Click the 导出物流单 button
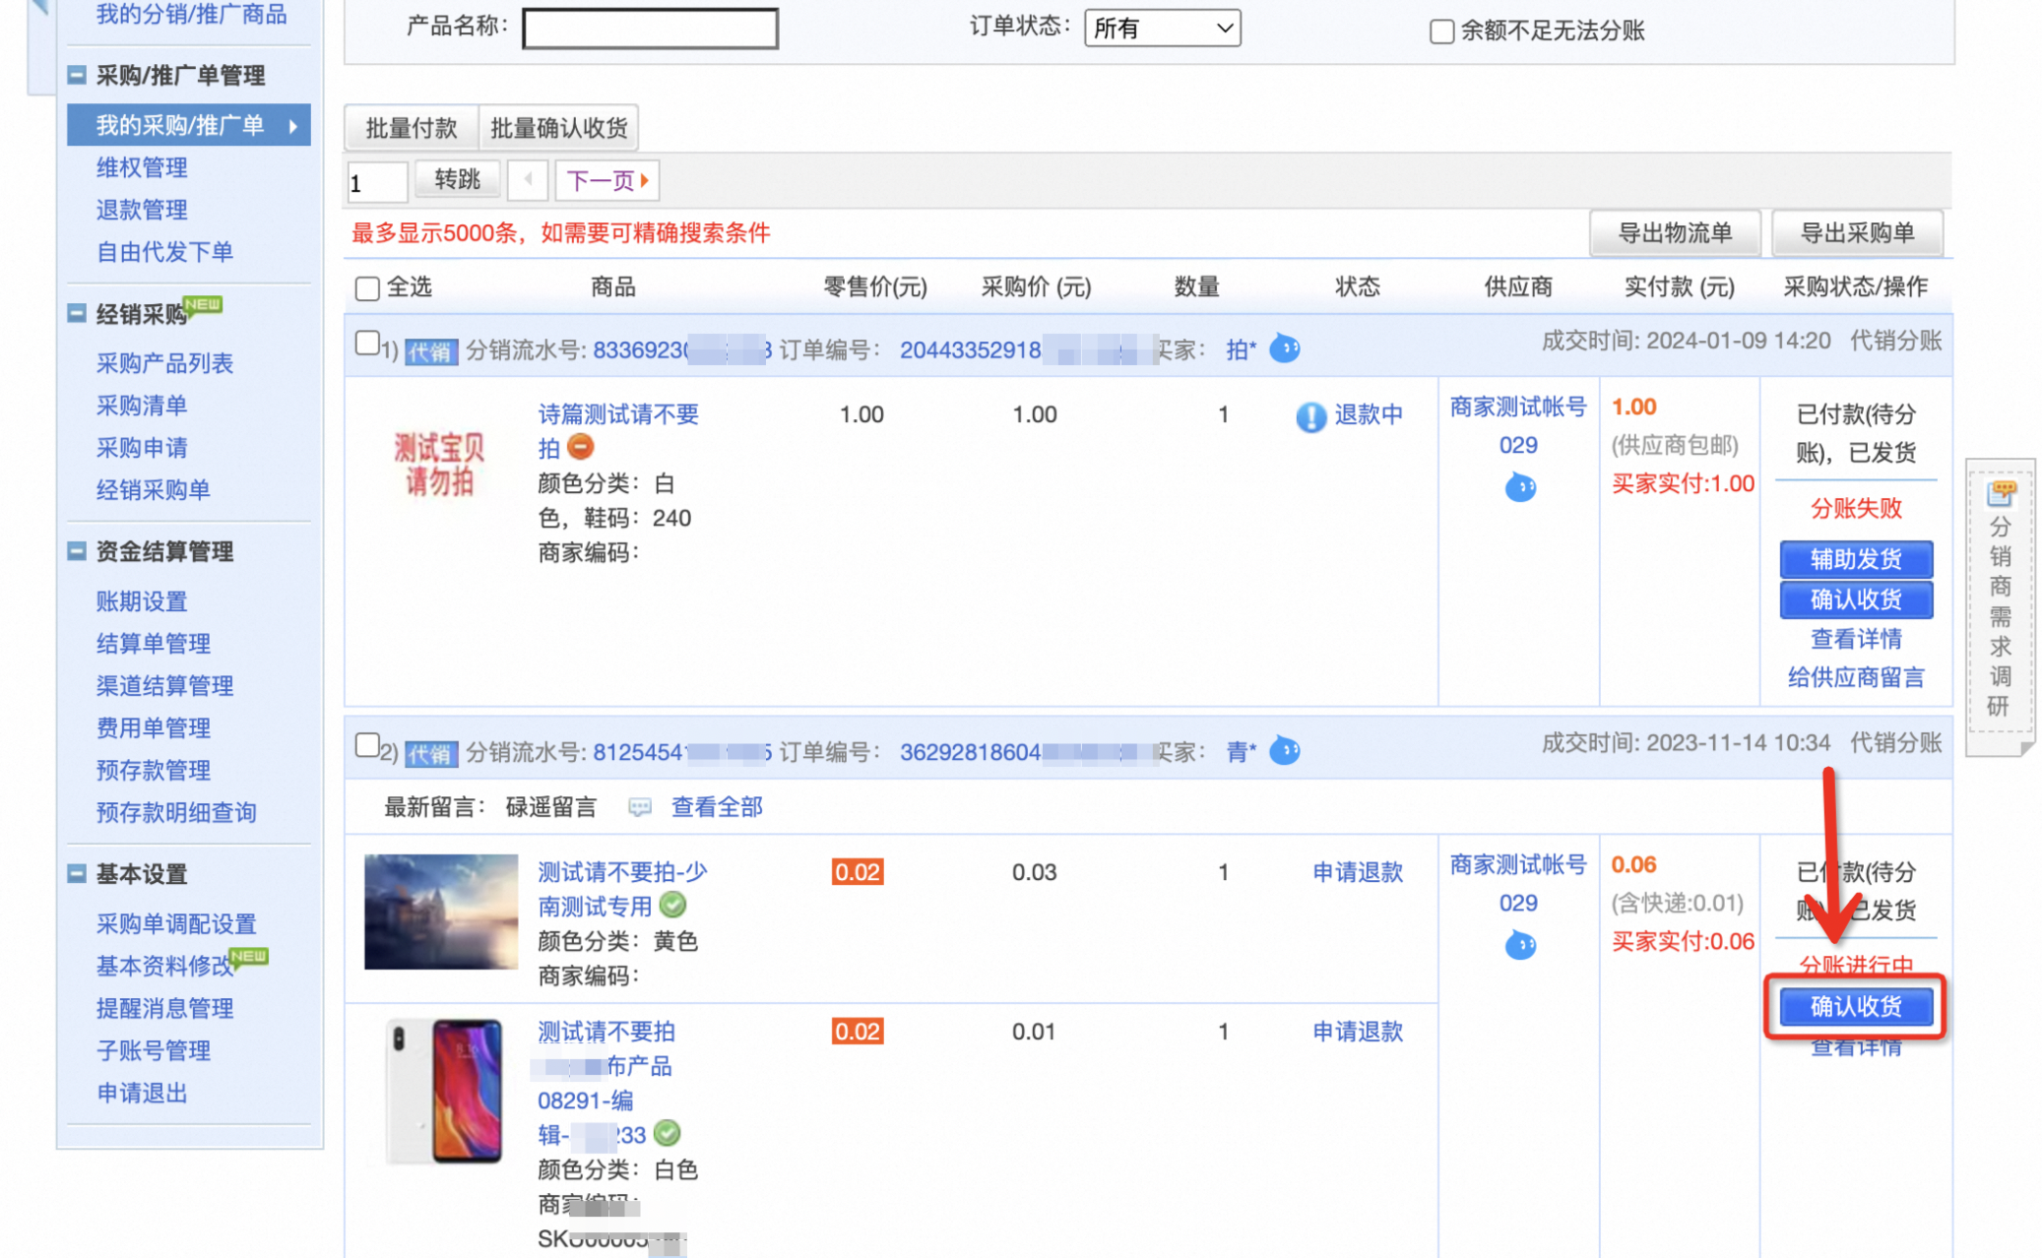This screenshot has height=1258, width=2042. pyautogui.click(x=1675, y=233)
